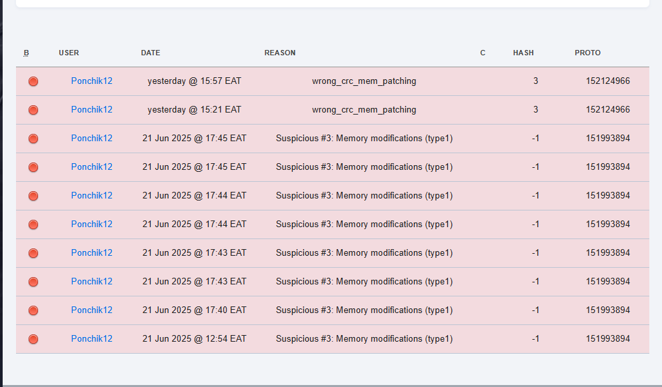The image size is (662, 387).
Task: Click red dot in first 17:43 row
Action: point(33,253)
